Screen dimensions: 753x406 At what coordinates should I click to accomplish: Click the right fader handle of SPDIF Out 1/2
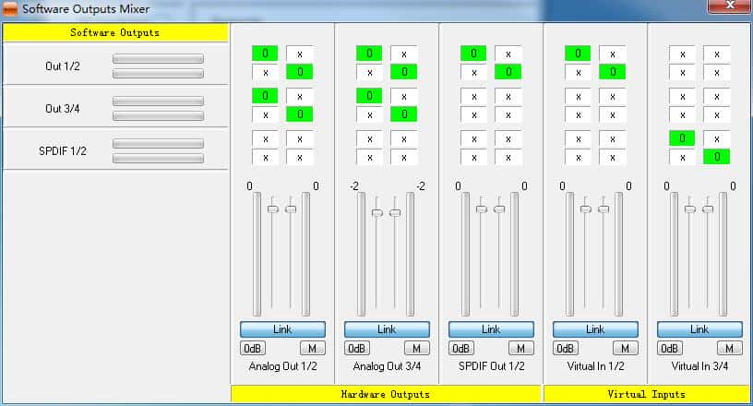point(499,209)
